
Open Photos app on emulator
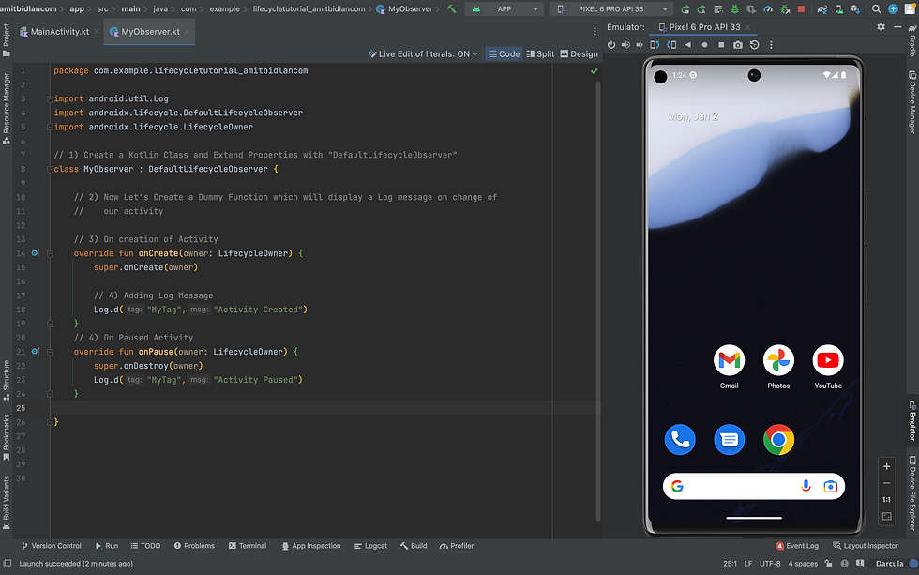(778, 367)
